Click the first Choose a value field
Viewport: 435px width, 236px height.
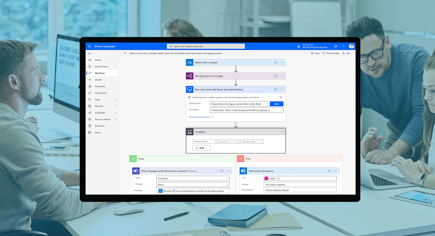click(204, 142)
